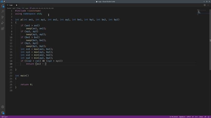Place cursor on '#include <iostream>' line
This screenshot has width=211, height=118.
28,11
